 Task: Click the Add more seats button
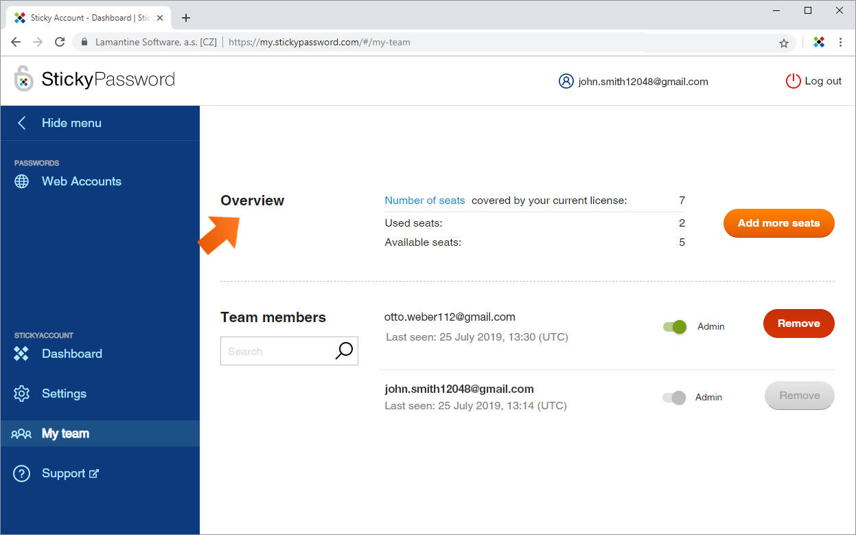point(779,223)
